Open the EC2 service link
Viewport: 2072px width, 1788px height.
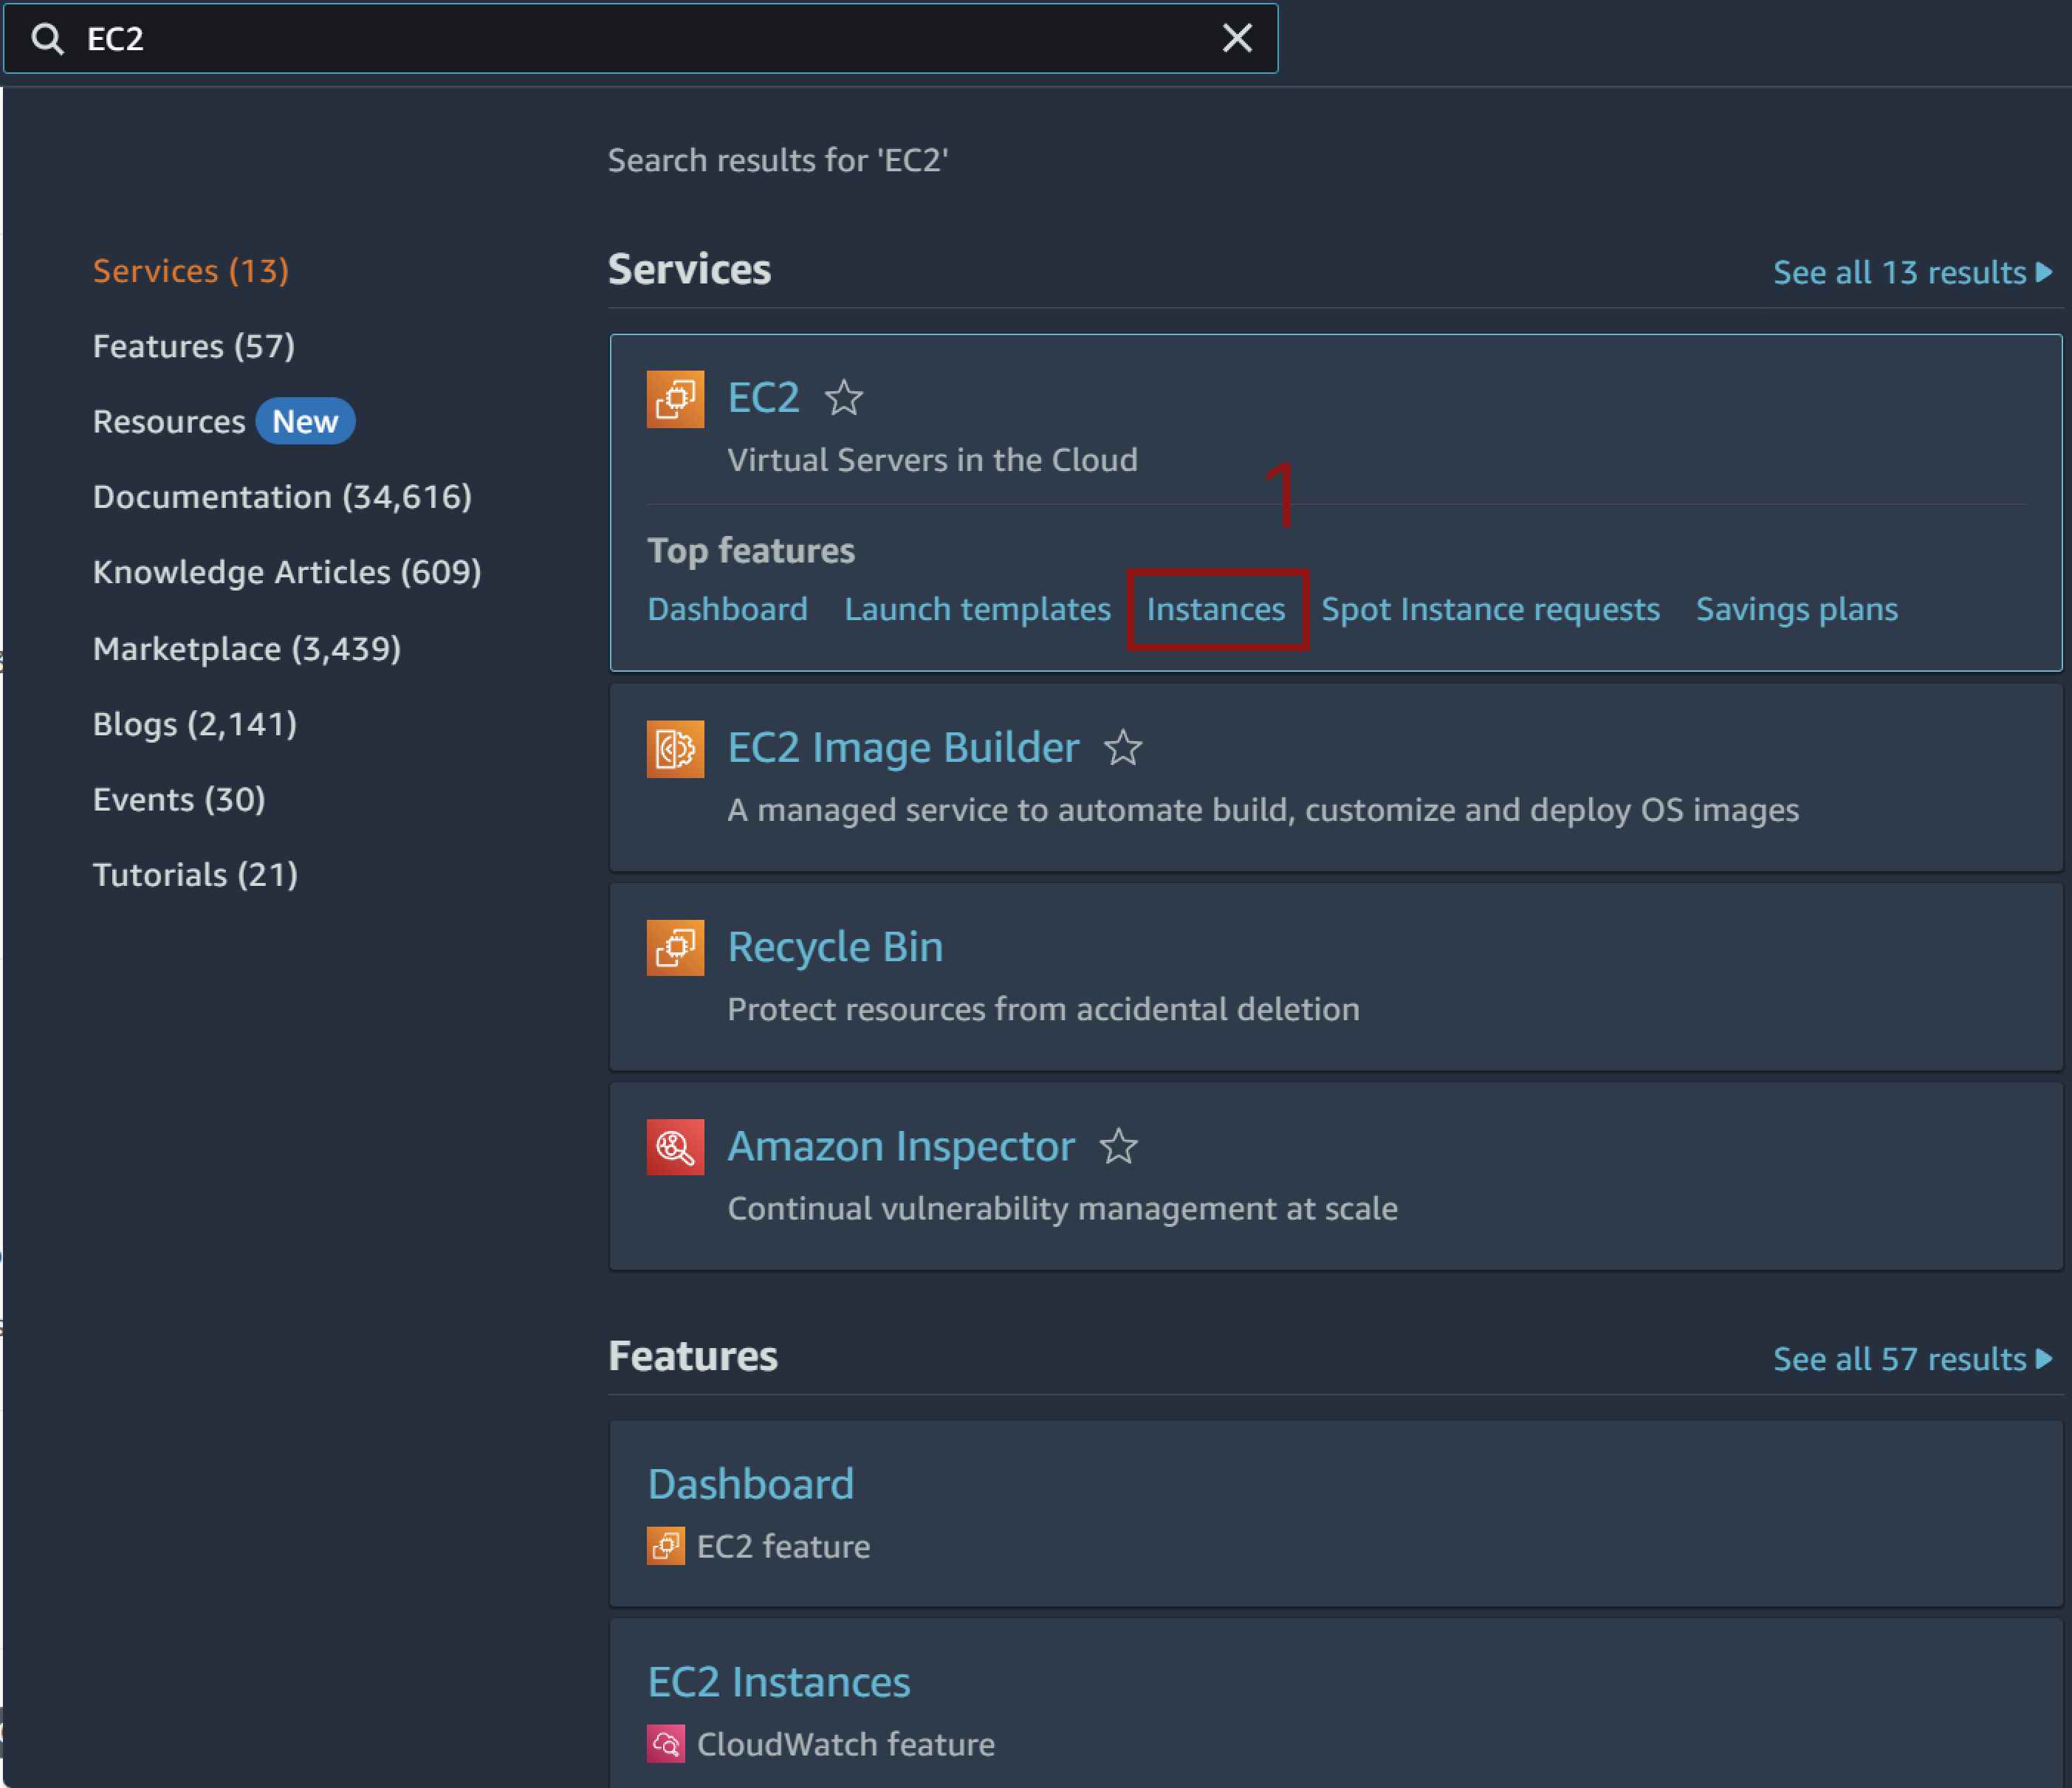763,398
